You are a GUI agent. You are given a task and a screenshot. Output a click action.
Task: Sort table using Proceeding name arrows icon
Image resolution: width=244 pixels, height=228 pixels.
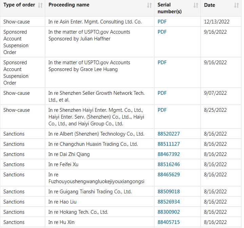pos(149,5)
